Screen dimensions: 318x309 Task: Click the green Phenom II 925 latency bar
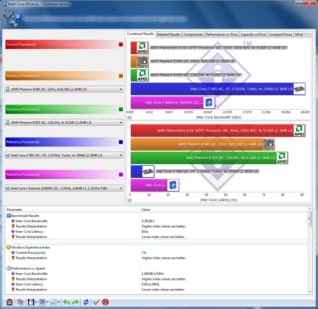click(210, 158)
